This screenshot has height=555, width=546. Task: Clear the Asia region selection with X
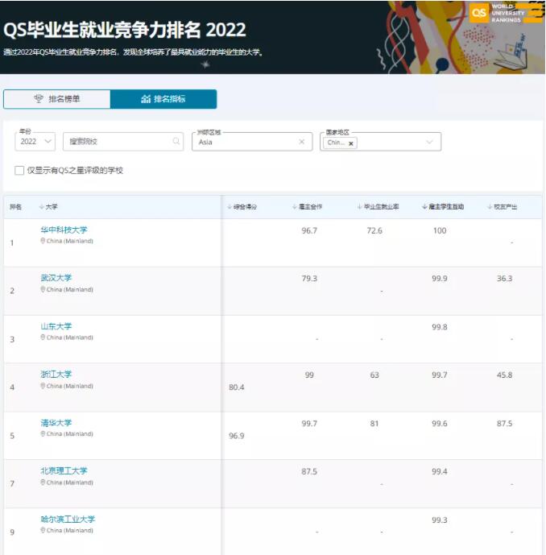click(x=302, y=142)
